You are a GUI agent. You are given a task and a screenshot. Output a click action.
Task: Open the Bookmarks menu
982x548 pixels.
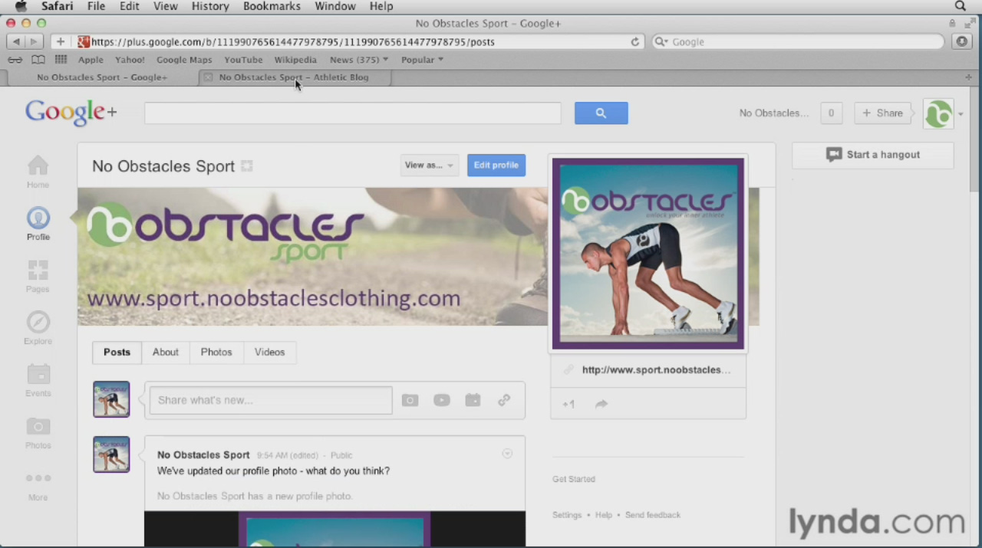[272, 6]
